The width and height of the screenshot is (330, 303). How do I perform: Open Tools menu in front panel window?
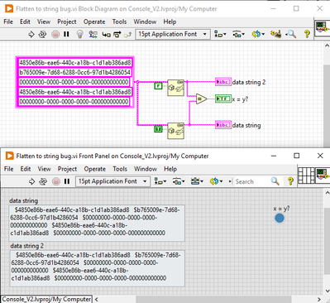pyautogui.click(x=120, y=169)
